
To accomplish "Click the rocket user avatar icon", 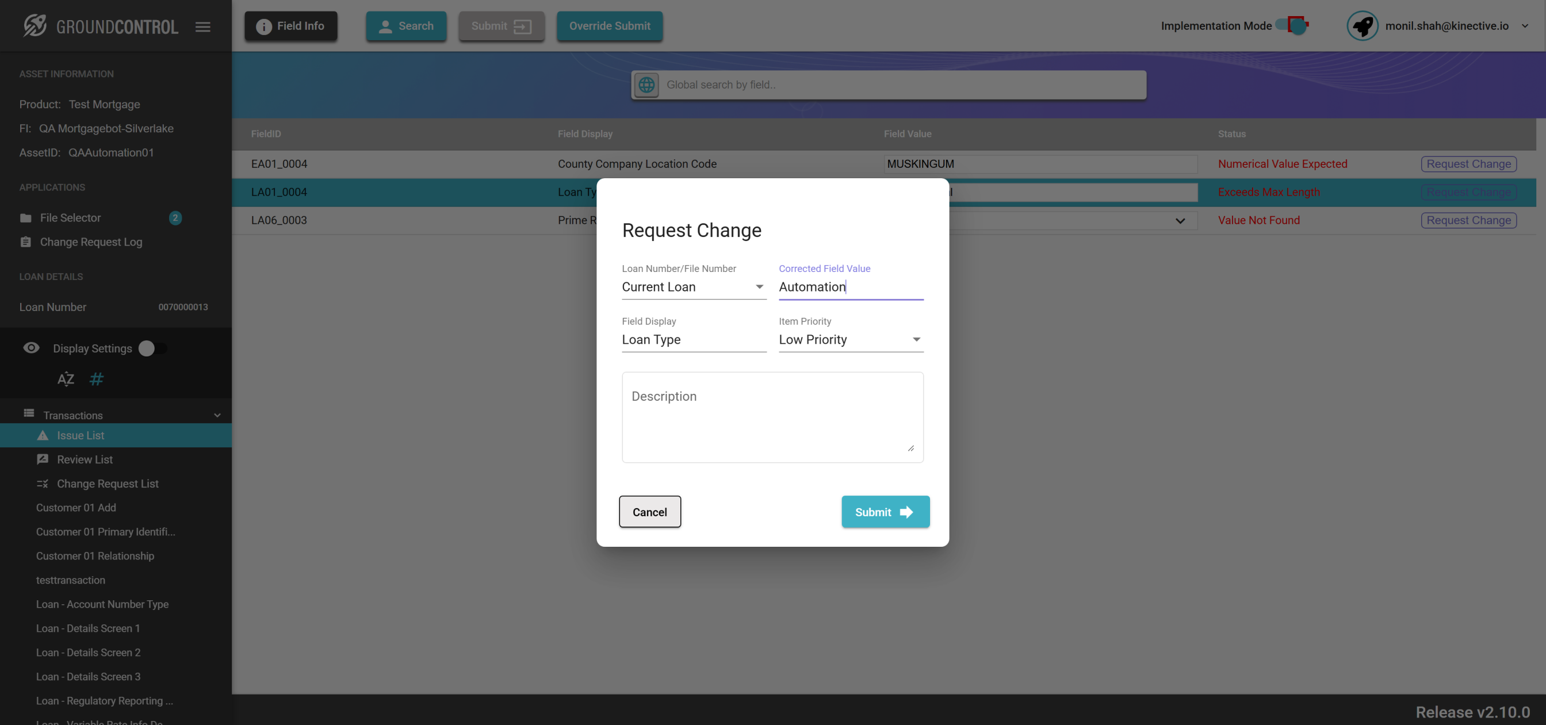I will [1362, 26].
